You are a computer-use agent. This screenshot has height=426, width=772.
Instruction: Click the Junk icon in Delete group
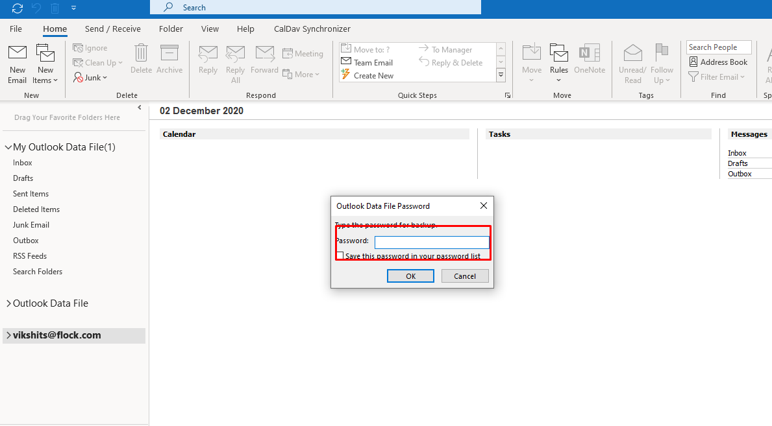(x=78, y=77)
